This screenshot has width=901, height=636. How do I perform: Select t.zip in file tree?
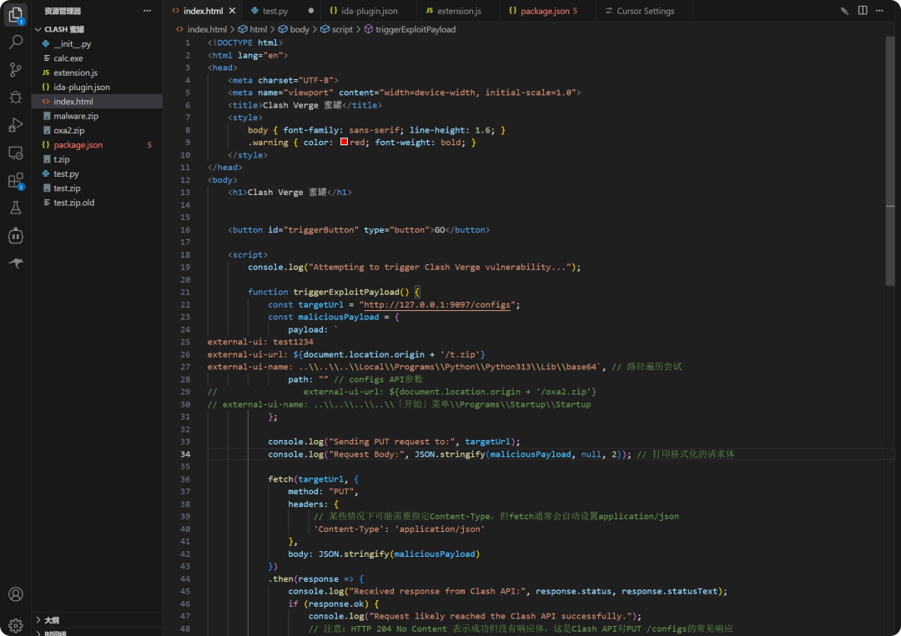(97, 159)
